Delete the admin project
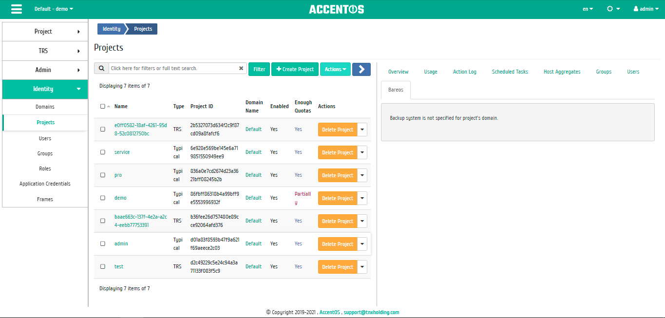 pyautogui.click(x=338, y=244)
